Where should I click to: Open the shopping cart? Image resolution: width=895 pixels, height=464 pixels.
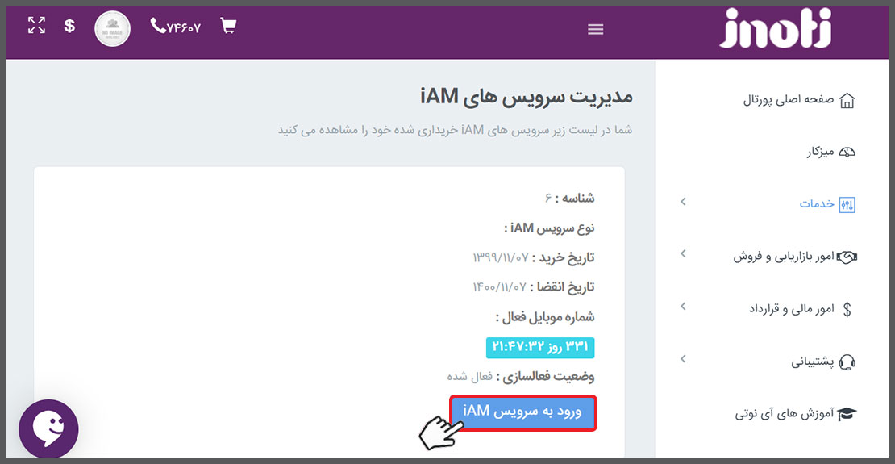point(228,27)
